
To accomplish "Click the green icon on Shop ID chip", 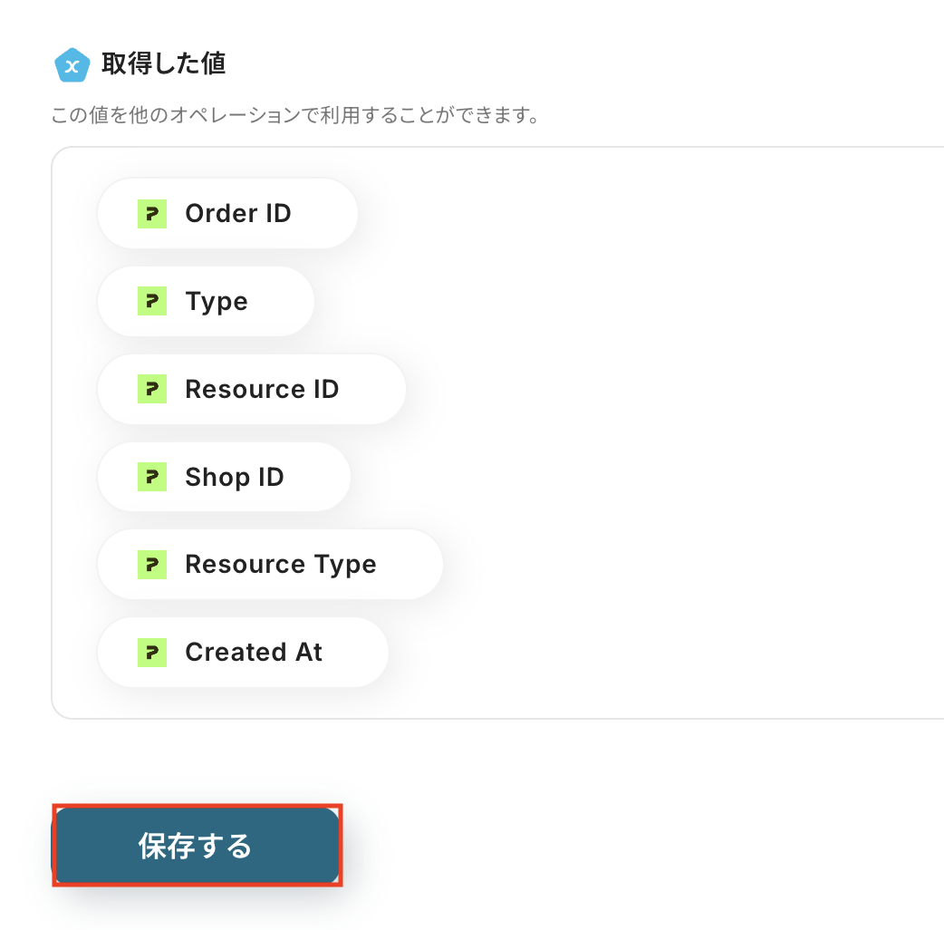I will tap(152, 477).
